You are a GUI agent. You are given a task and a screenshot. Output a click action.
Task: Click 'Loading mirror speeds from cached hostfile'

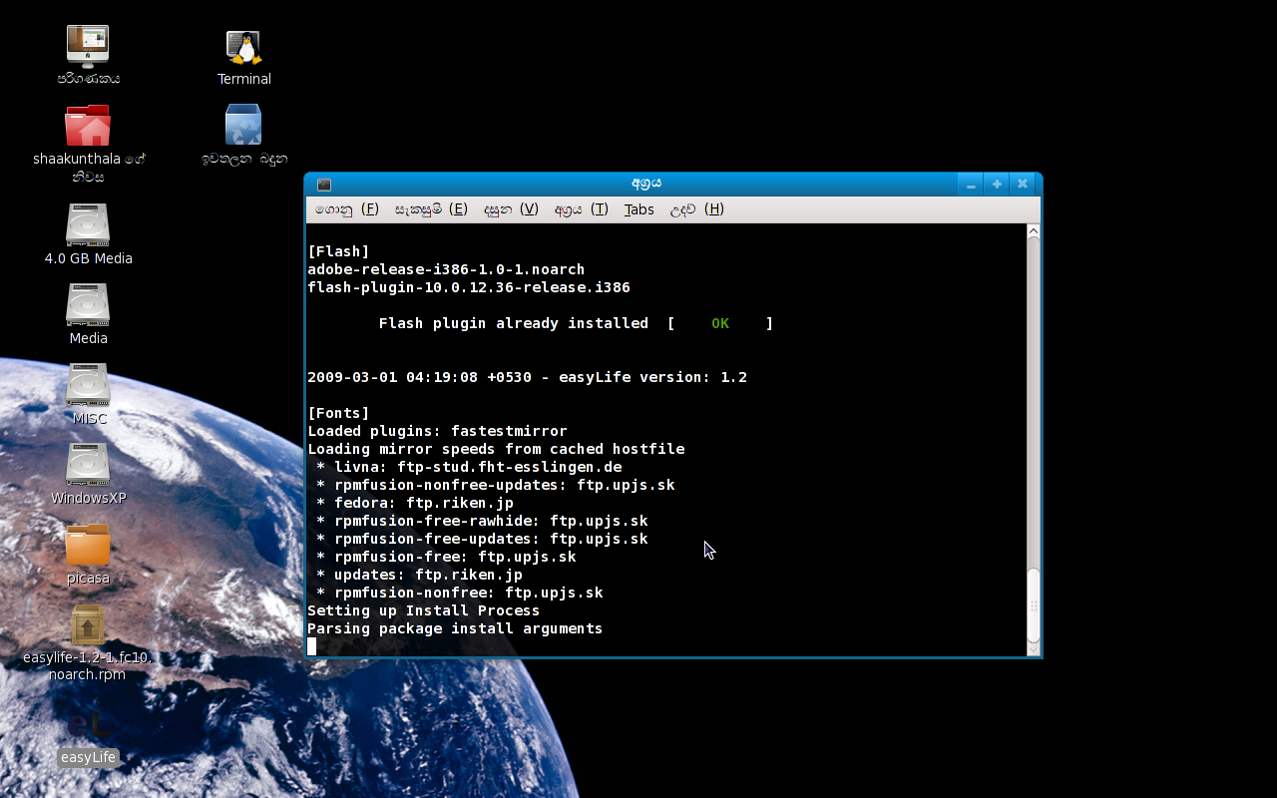coord(496,449)
